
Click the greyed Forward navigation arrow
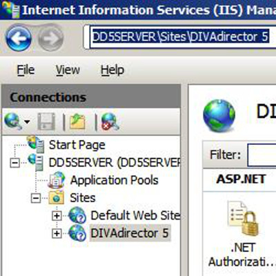click(x=50, y=38)
